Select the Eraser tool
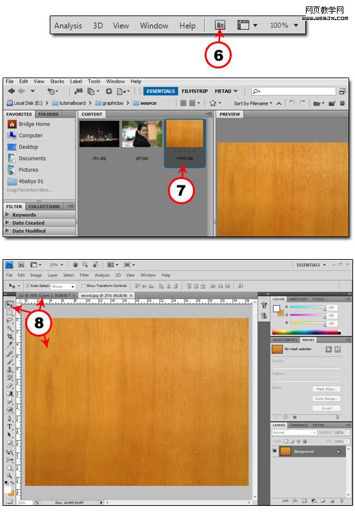Image resolution: width=355 pixels, height=513 pixels. click(x=10, y=386)
